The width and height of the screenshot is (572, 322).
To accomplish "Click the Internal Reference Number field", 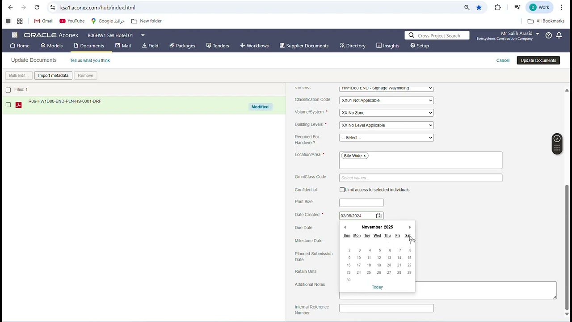I will pyautogui.click(x=387, y=308).
